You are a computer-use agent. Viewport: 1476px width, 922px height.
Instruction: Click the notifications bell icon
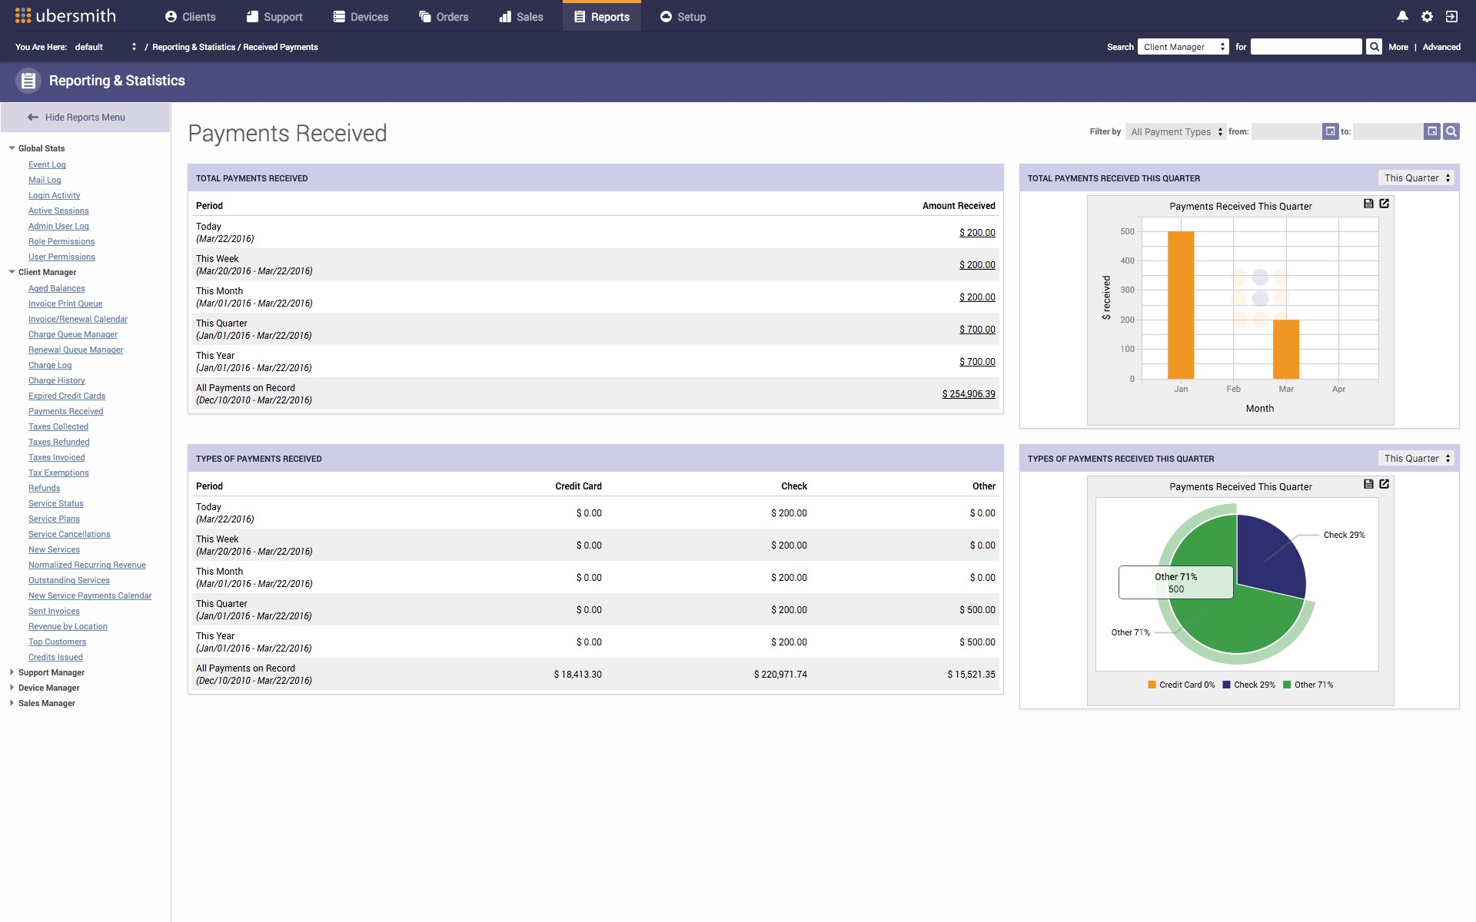coord(1402,16)
